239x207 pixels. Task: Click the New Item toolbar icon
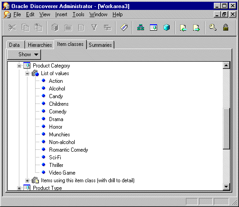(x=81, y=28)
